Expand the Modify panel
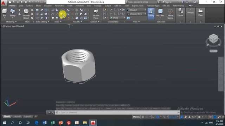 pyautogui.click(x=78, y=22)
